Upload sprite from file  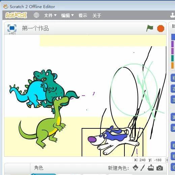(x=151, y=168)
